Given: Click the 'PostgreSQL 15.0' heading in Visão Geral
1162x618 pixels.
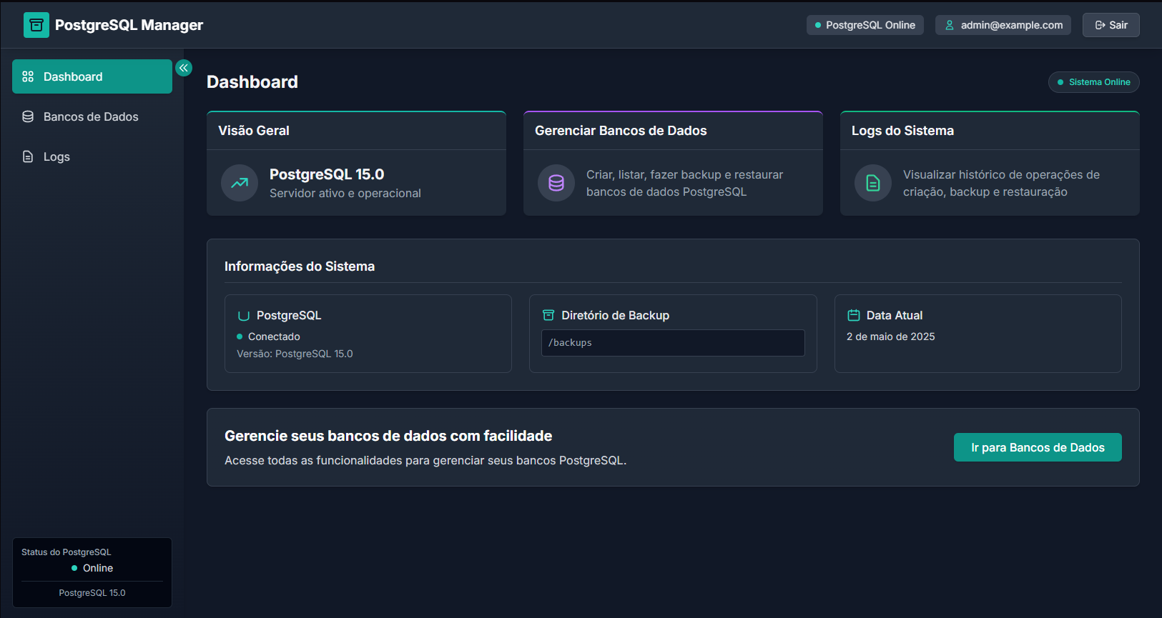Looking at the screenshot, I should click(327, 174).
